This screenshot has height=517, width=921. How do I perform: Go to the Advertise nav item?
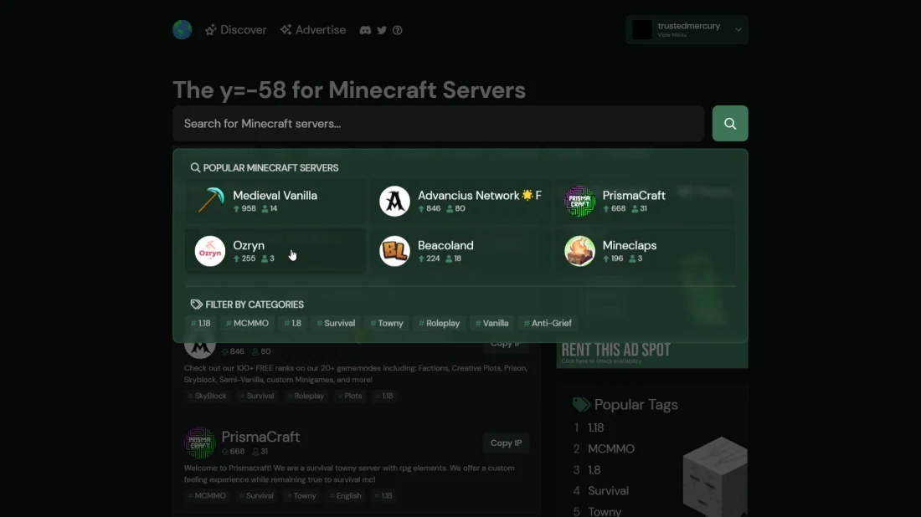pyautogui.click(x=313, y=30)
